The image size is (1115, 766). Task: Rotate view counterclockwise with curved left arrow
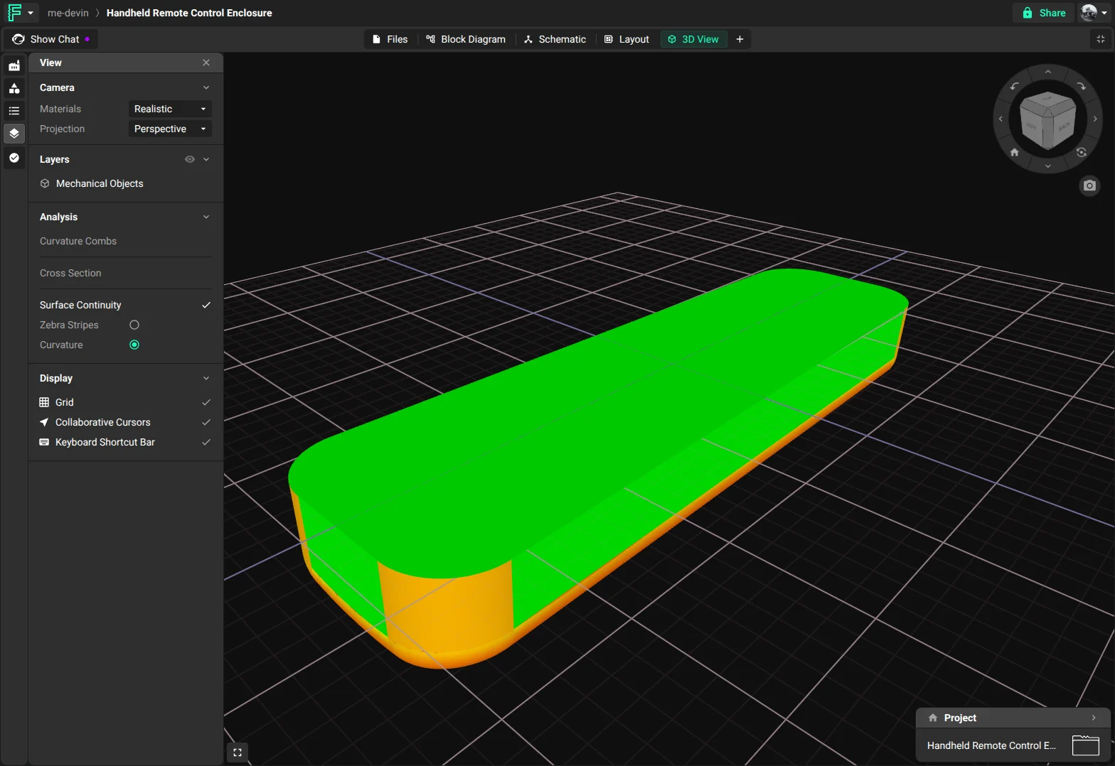1015,86
